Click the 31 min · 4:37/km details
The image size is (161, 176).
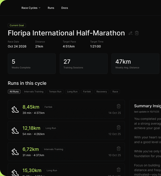coord(33,155)
